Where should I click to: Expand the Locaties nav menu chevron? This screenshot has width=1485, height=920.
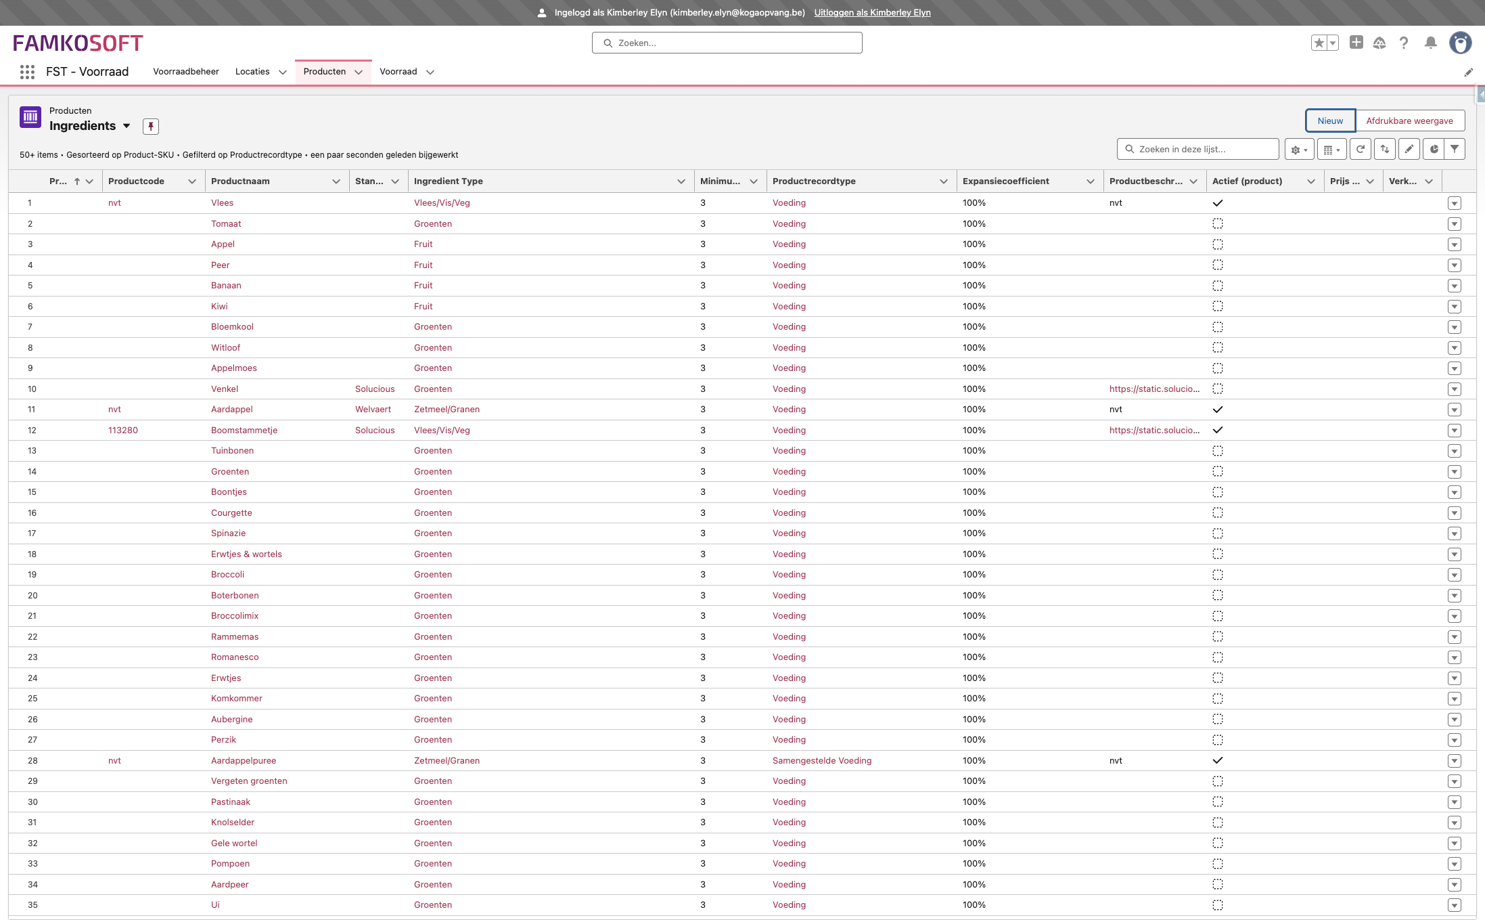pyautogui.click(x=282, y=72)
